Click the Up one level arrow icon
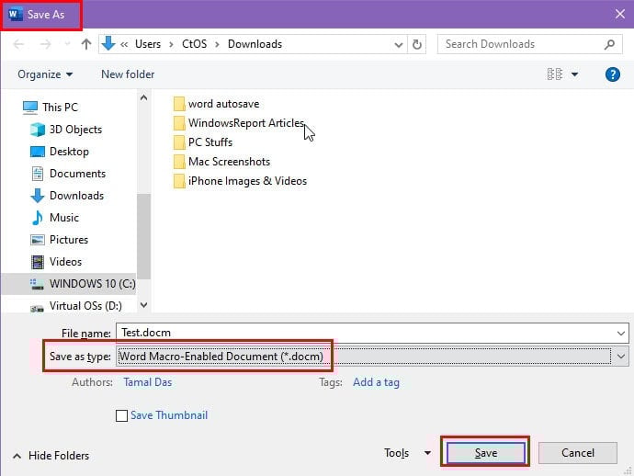Screen dimensions: 634x476 pos(86,44)
